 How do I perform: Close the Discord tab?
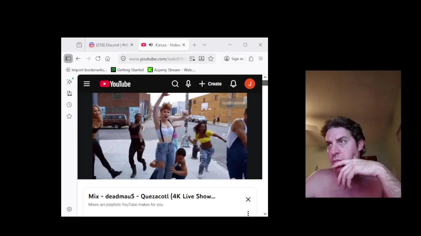tap(132, 45)
